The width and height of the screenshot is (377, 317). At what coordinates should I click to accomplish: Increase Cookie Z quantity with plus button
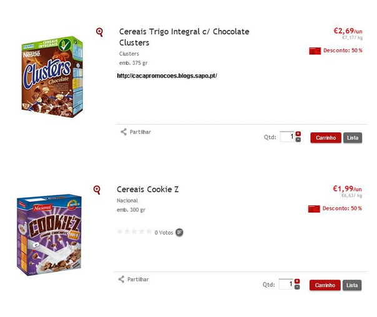[298, 281]
